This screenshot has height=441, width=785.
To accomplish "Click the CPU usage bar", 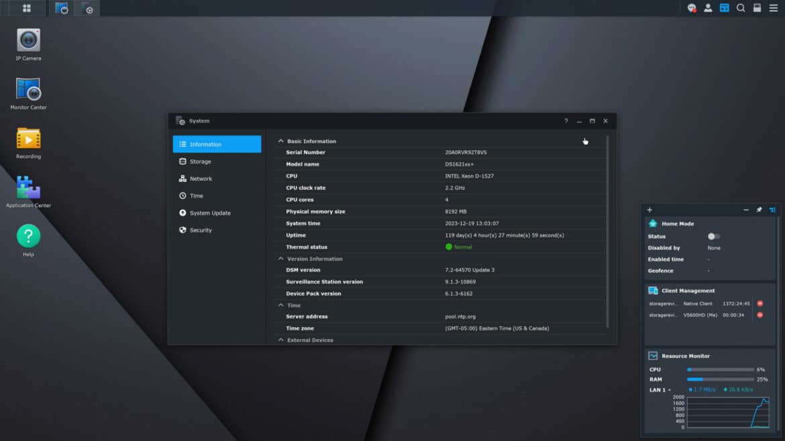I will [721, 369].
